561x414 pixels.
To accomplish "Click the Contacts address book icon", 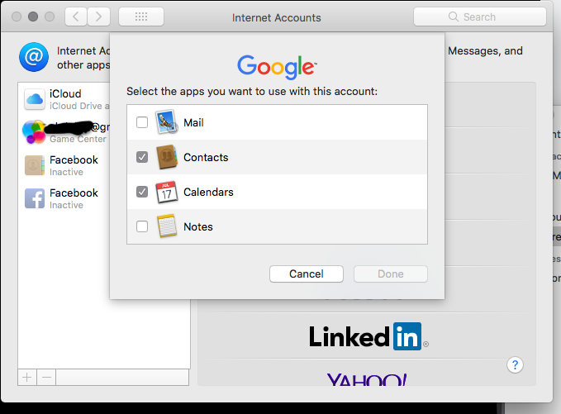I will tap(167, 157).
